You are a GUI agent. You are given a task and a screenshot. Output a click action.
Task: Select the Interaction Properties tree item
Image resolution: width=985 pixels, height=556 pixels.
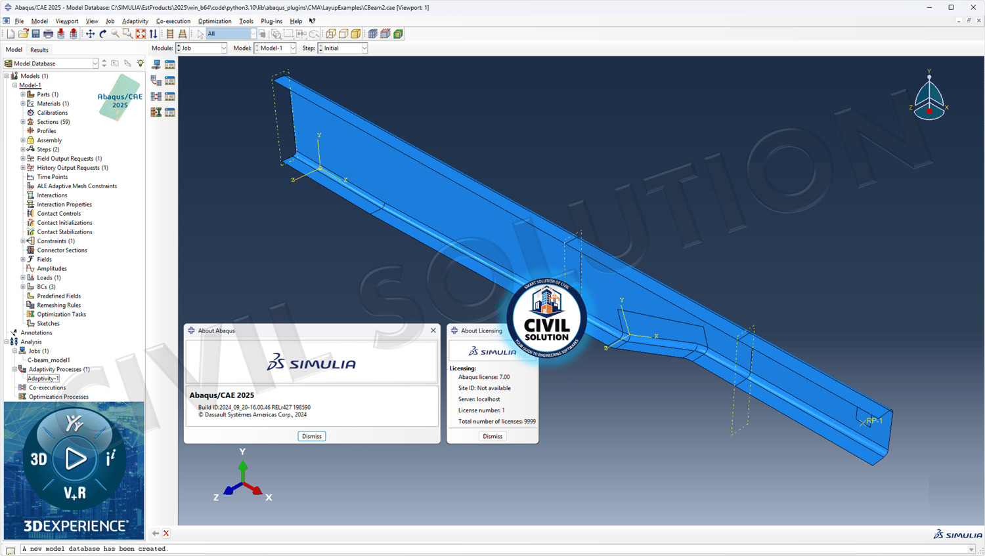click(64, 205)
